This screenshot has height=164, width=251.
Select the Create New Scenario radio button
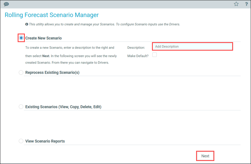click(x=21, y=38)
